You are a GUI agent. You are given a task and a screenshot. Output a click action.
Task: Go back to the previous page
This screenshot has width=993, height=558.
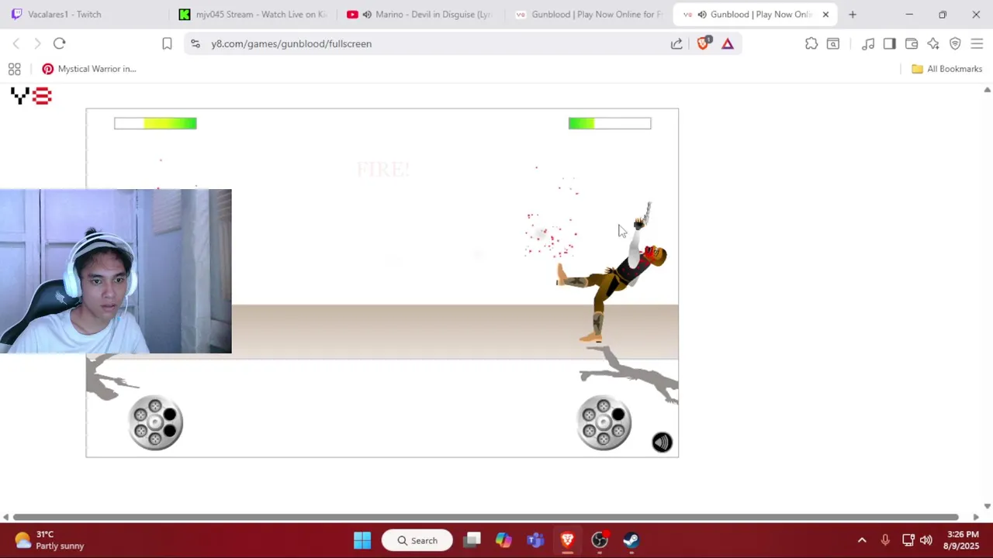pyautogui.click(x=16, y=43)
